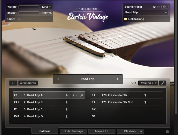Image resolution: width=178 pixels, height=135 pixels.
Task: Show the keyboard icon at bottom right
Action: coord(167,131)
